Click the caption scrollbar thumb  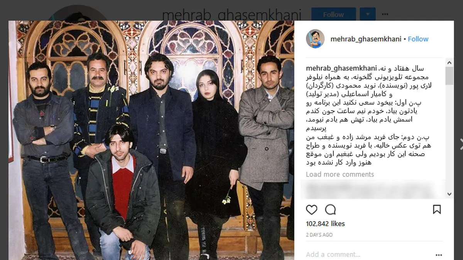coord(449,75)
